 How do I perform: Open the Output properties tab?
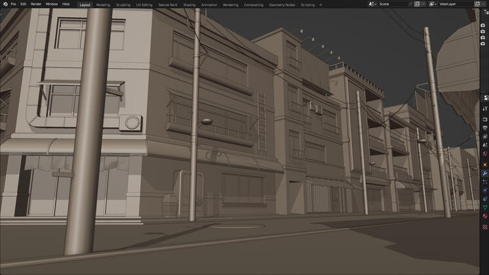485,128
